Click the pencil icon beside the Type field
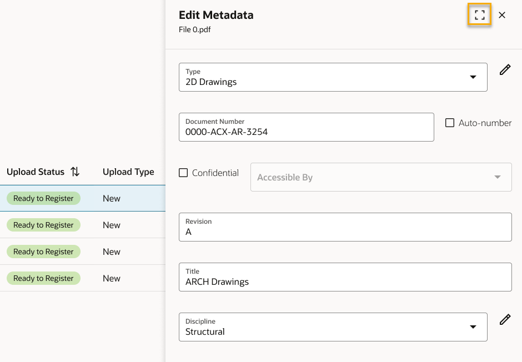This screenshot has width=522, height=362. (x=505, y=70)
